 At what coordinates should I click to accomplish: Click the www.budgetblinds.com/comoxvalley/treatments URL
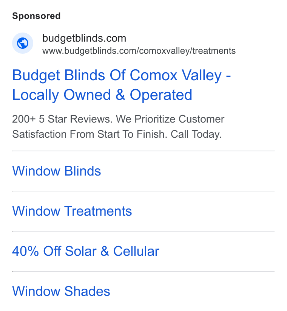point(139,51)
